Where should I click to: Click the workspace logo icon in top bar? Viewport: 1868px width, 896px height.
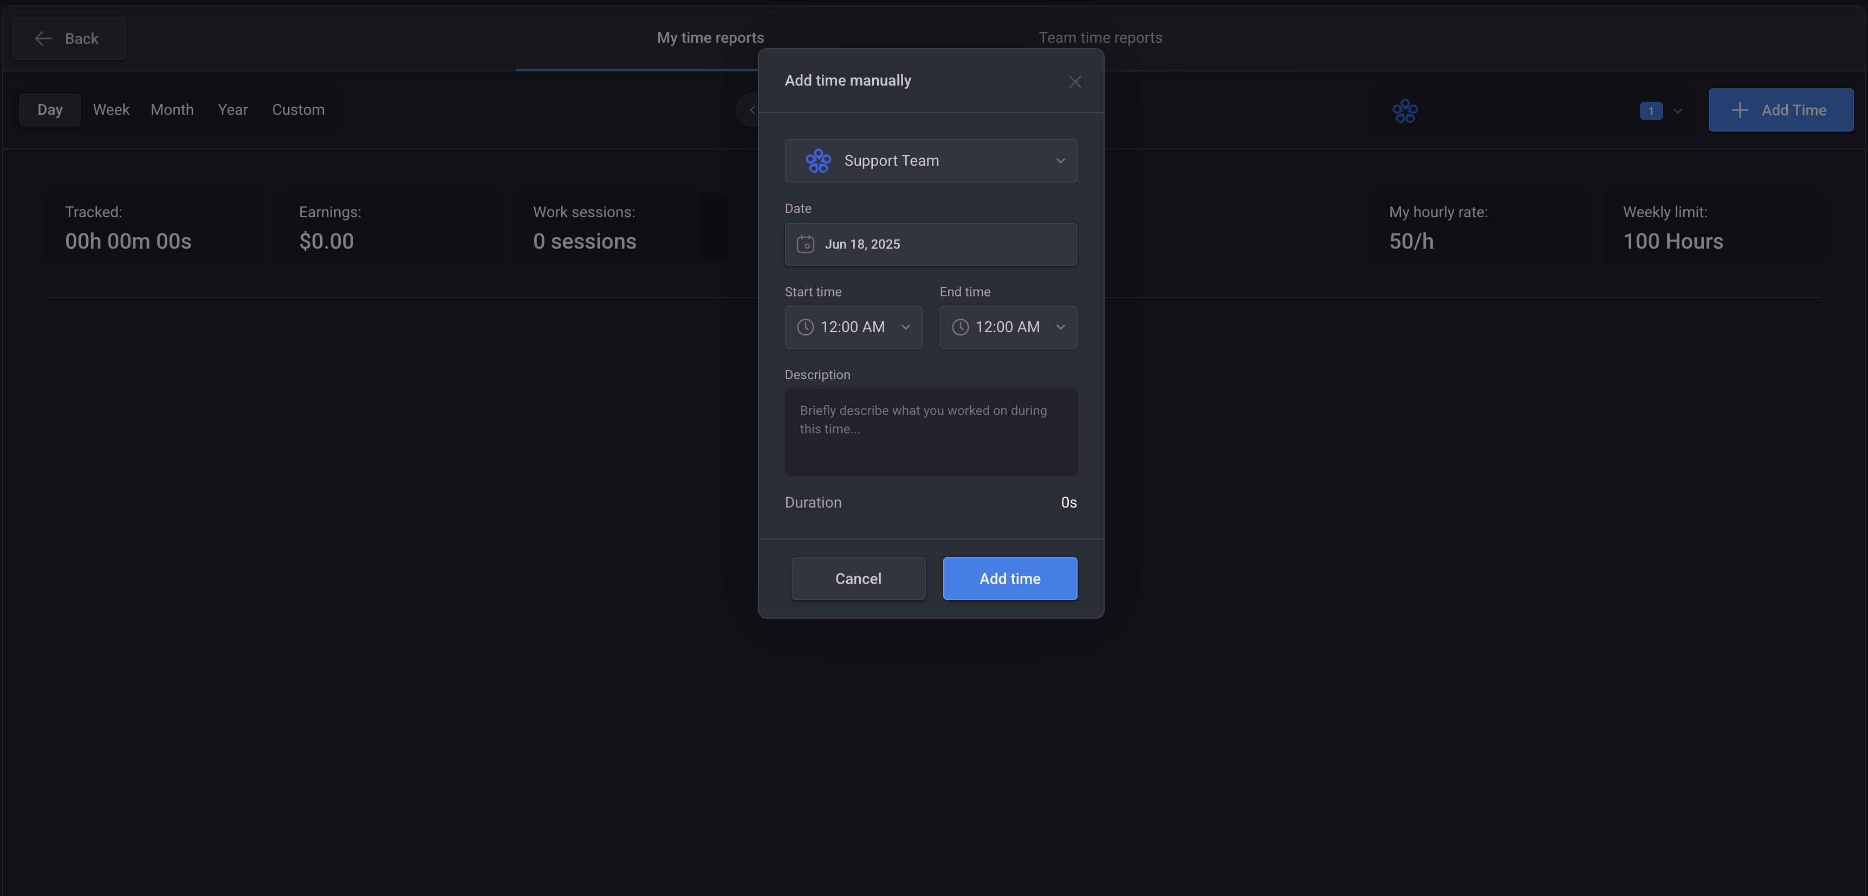[1405, 111]
